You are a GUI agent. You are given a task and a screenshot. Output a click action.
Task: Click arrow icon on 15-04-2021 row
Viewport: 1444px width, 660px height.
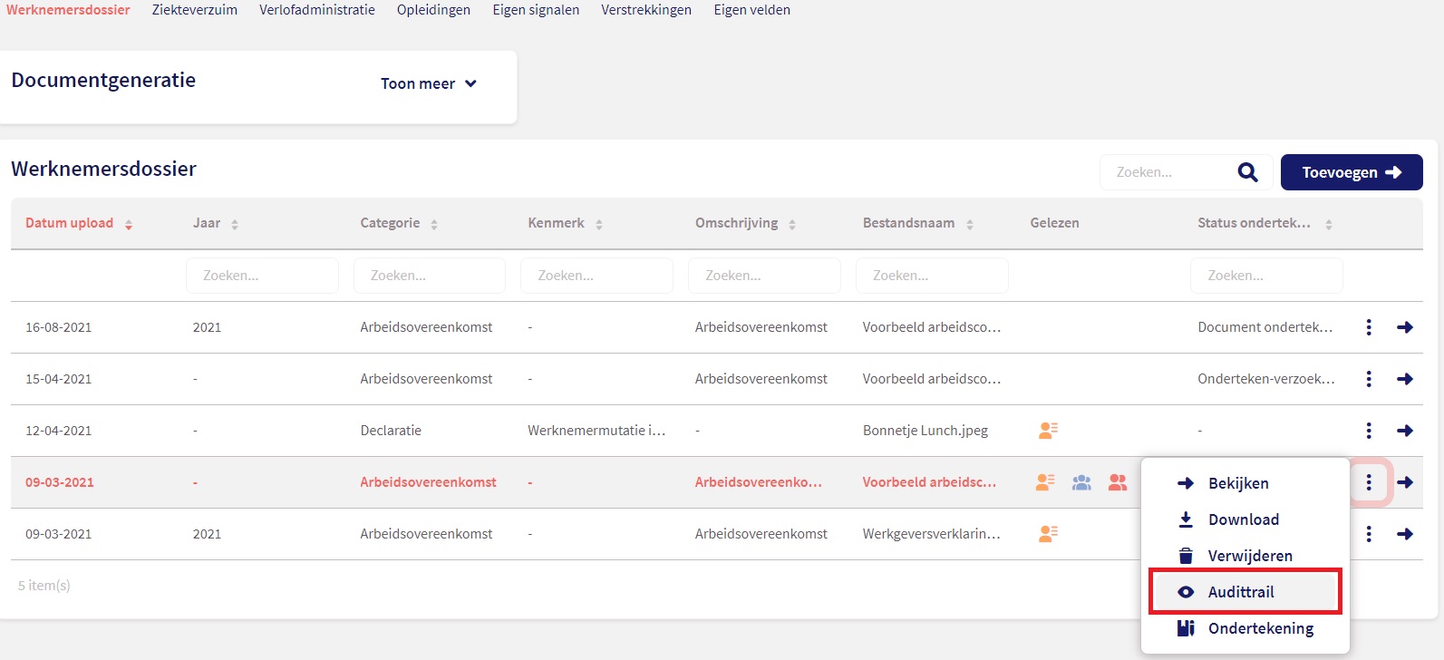(x=1405, y=379)
